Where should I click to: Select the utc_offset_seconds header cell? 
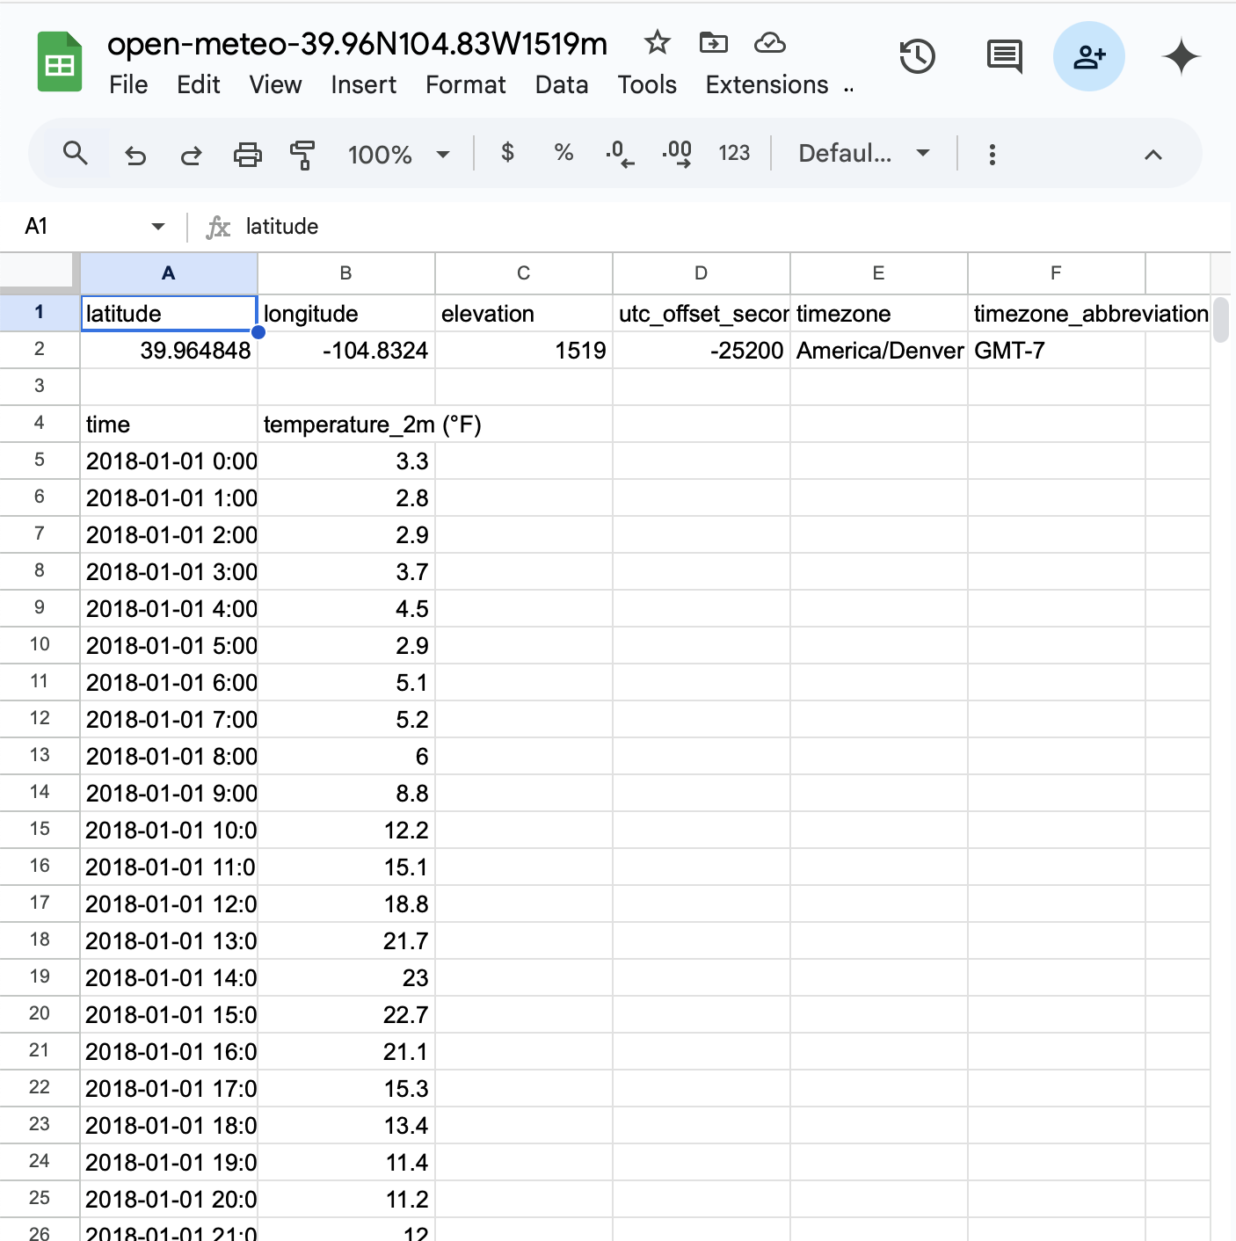pos(702,314)
